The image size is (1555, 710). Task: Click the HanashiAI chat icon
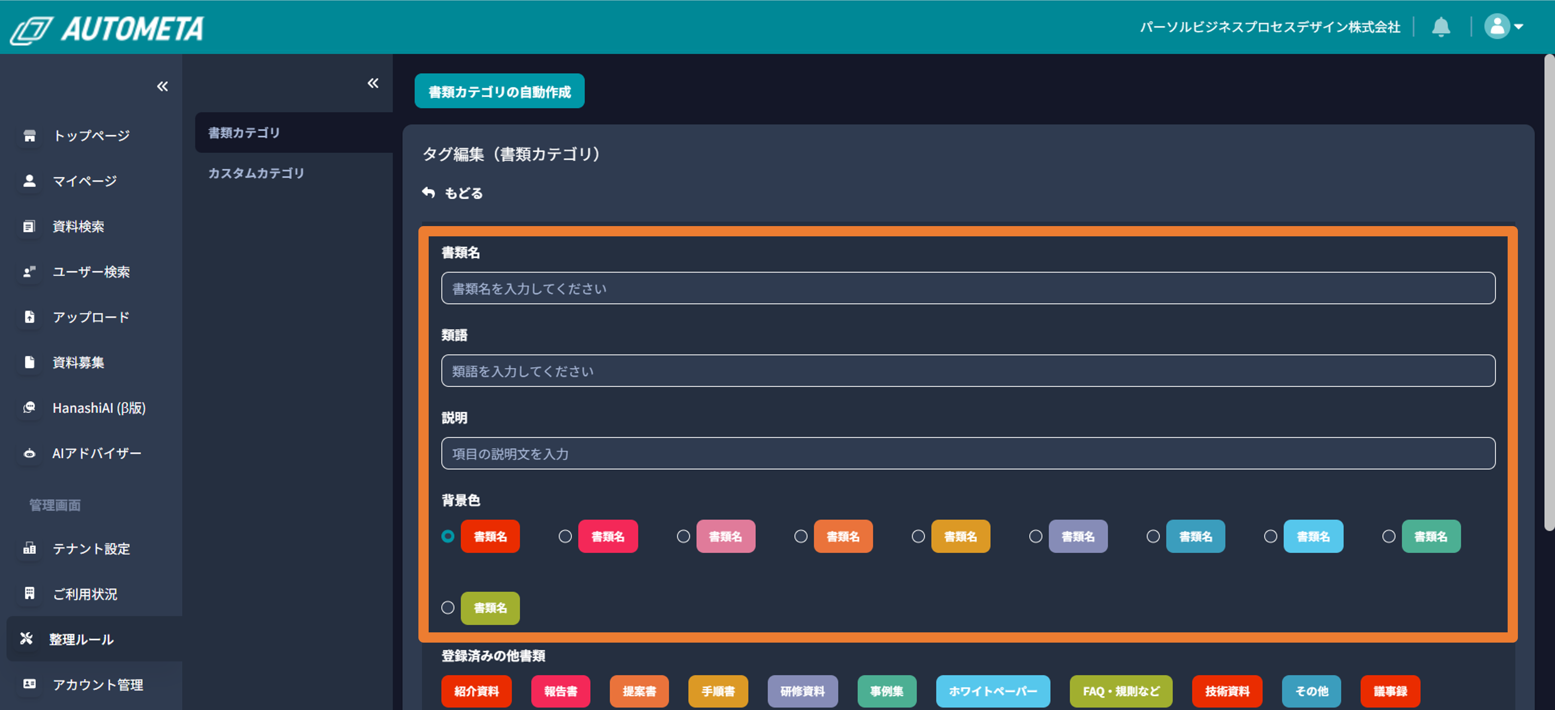point(29,408)
